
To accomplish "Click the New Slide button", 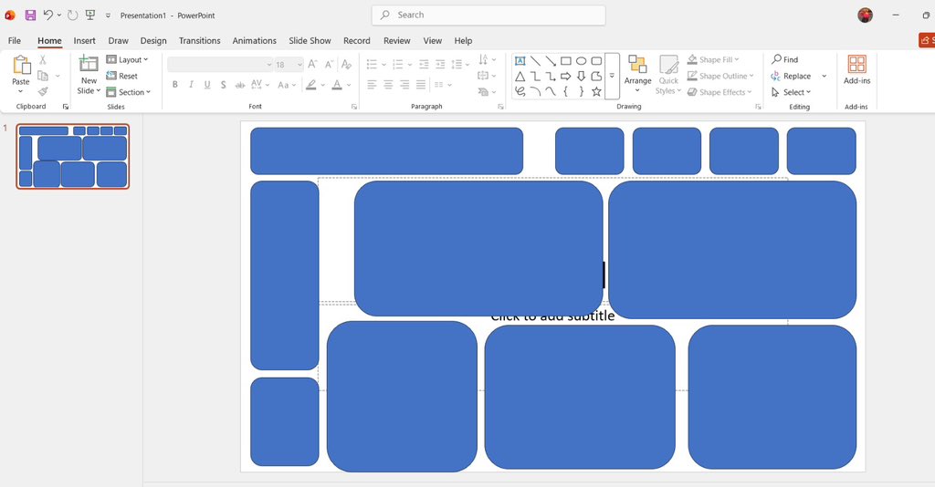I will [x=89, y=75].
